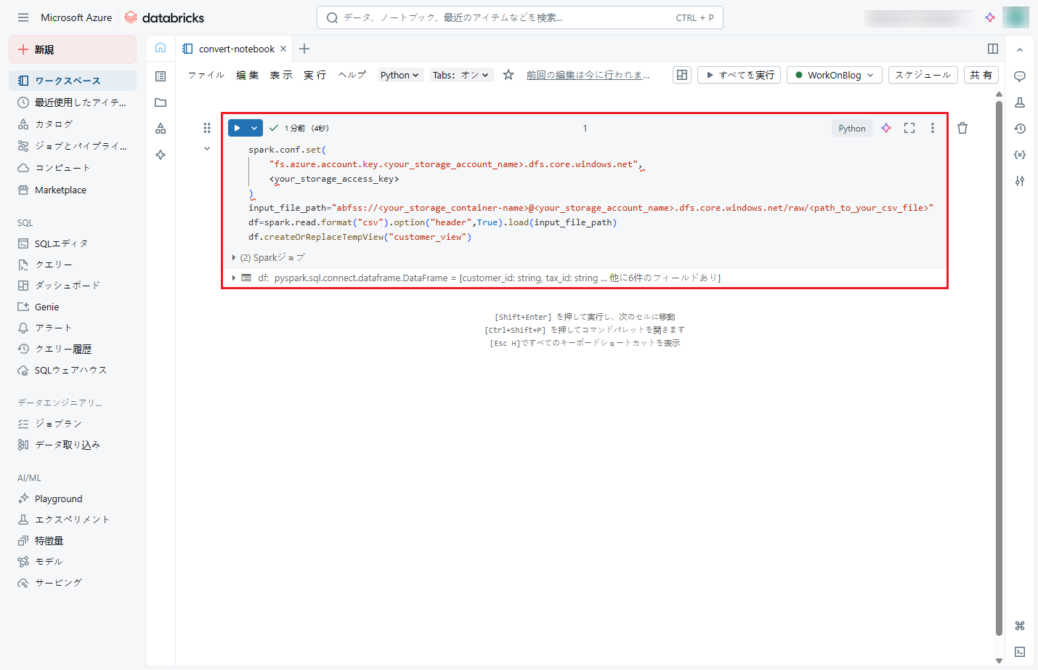Expand the Spark jobs section
Screen dimensions: 1038x670
[x=234, y=258]
